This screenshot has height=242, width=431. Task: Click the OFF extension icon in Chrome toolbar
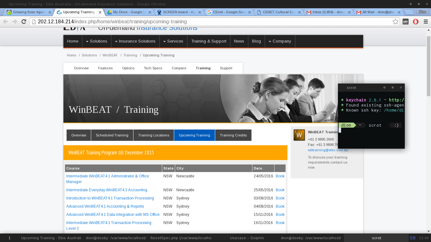pyautogui.click(x=406, y=22)
